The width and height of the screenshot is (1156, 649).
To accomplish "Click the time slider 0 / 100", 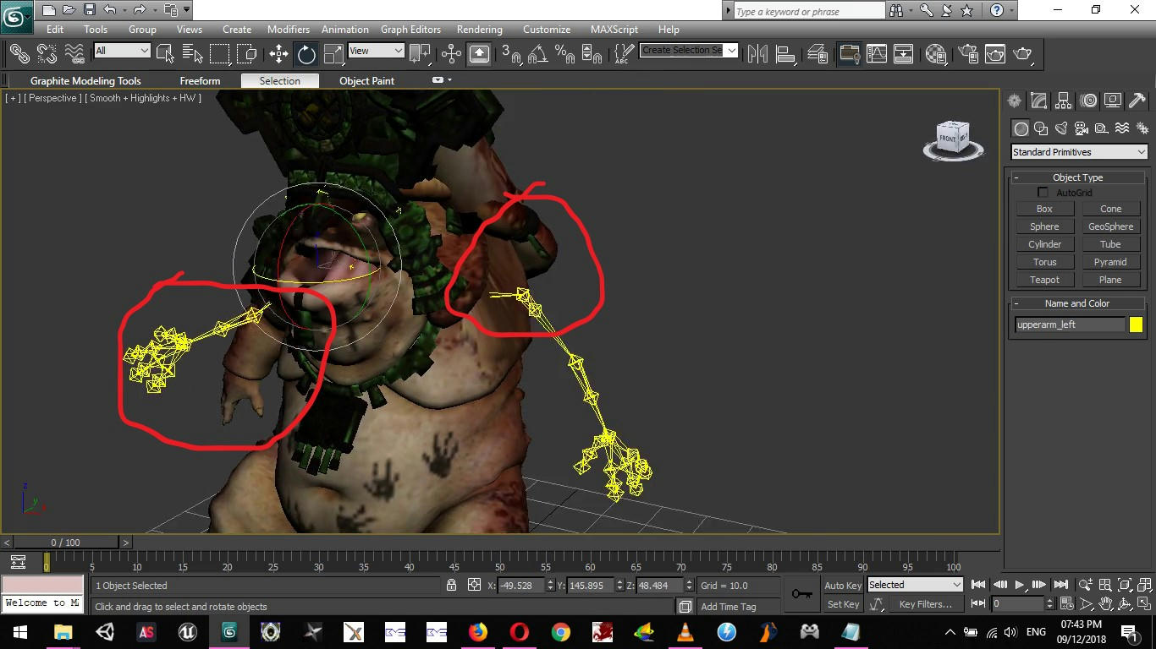I will (66, 543).
